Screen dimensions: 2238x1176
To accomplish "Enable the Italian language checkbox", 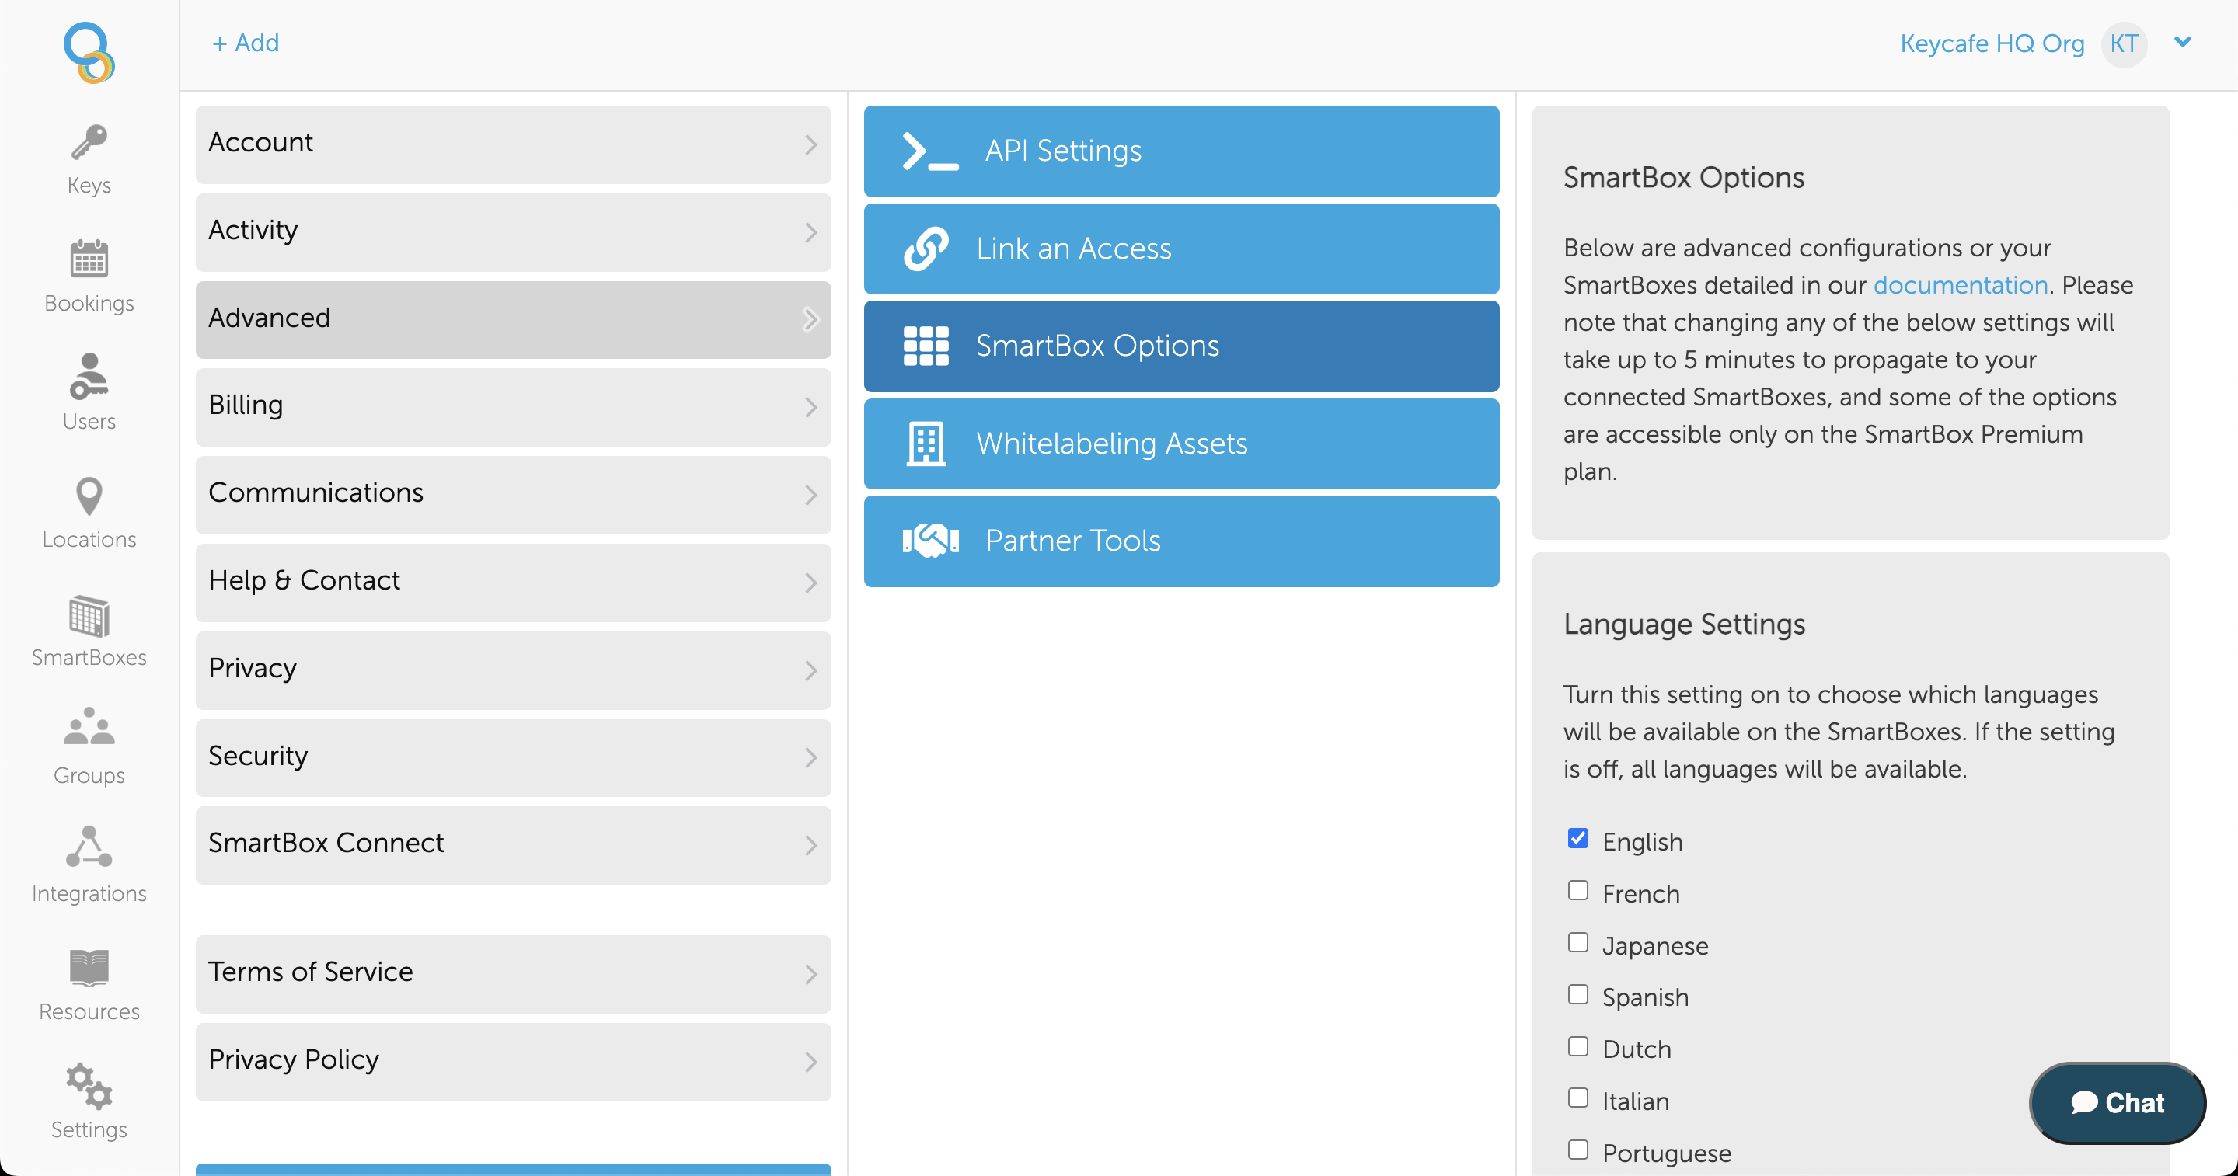I will tap(1577, 1098).
